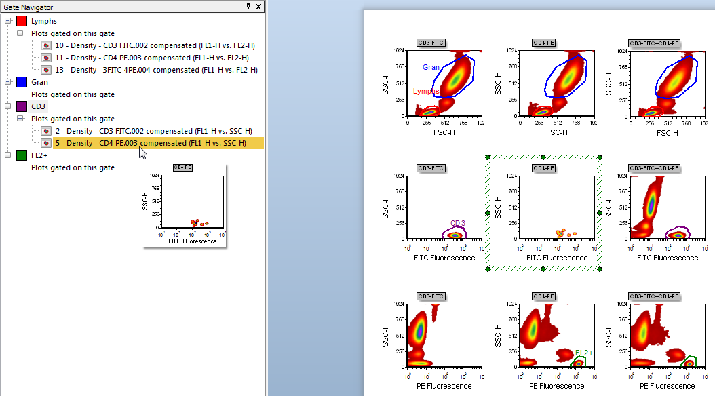Click density plot icon for plot 2
Image resolution: width=715 pixels, height=396 pixels.
[x=46, y=131]
